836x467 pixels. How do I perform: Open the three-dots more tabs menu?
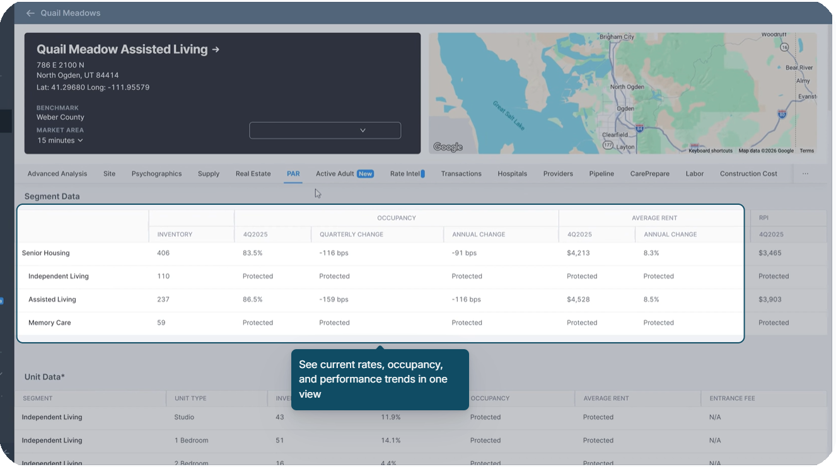tap(805, 174)
